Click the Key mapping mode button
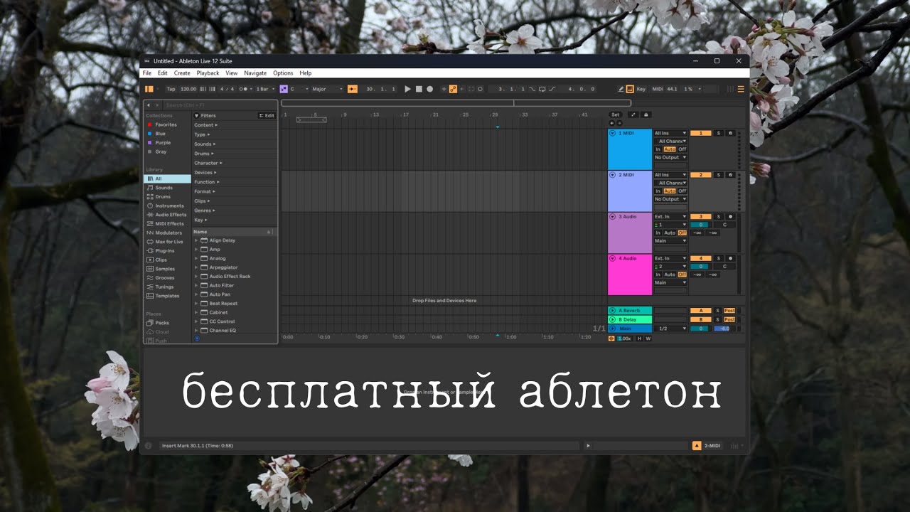 (641, 89)
